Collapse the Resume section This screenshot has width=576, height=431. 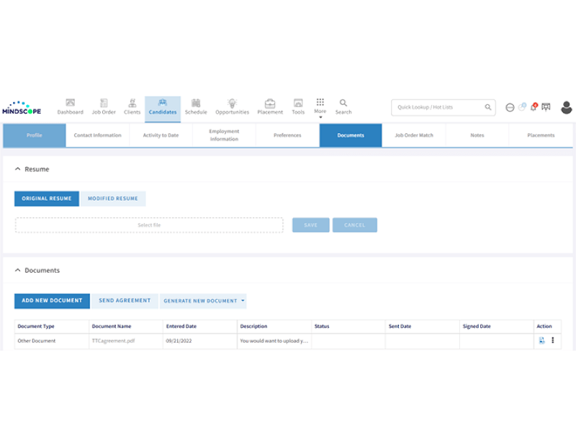click(18, 169)
